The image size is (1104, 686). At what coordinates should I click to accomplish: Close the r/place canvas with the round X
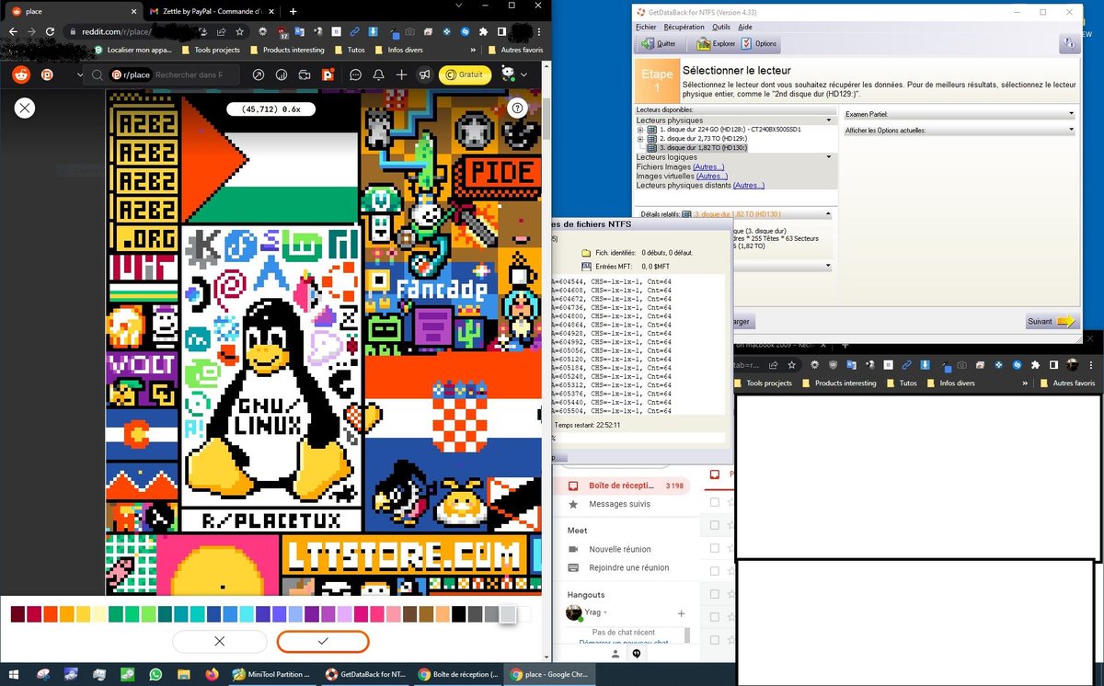click(25, 108)
